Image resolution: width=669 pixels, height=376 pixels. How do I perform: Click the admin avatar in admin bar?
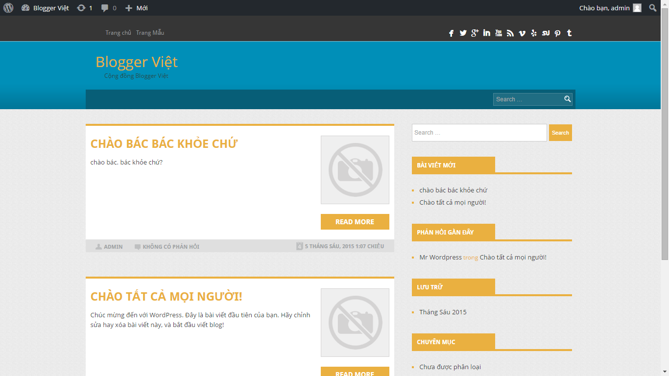637,8
